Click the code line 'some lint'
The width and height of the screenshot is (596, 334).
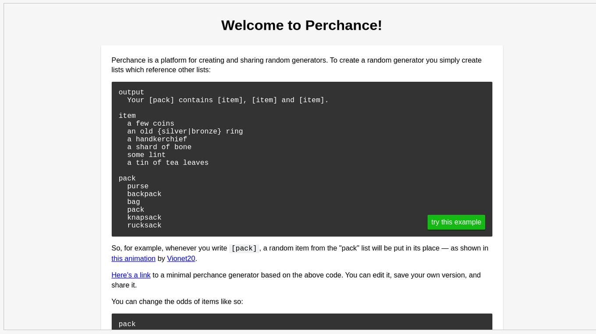146,155
